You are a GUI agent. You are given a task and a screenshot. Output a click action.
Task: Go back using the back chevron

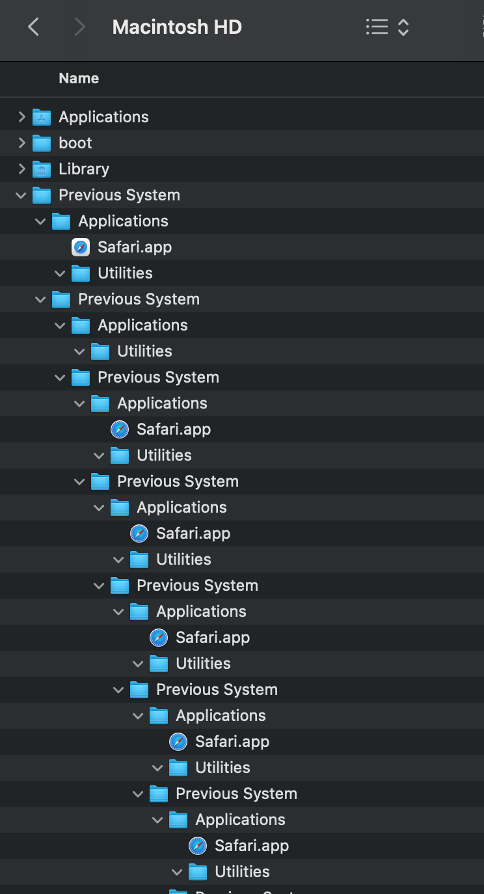click(34, 27)
